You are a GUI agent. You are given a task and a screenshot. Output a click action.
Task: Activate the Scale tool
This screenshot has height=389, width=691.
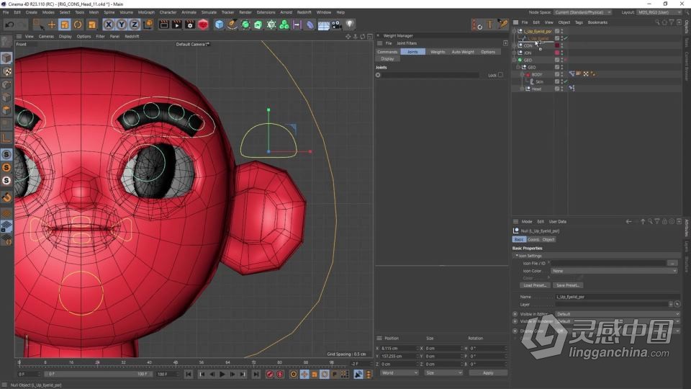(x=65, y=24)
